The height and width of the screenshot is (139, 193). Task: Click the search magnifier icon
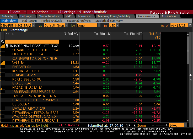coord(2,42)
